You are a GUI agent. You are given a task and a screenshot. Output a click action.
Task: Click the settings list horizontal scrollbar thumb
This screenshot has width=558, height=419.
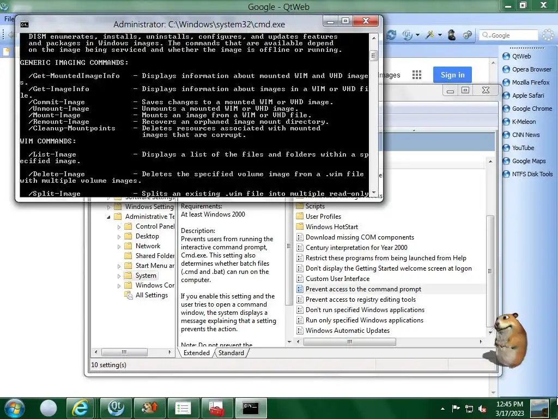click(x=349, y=342)
